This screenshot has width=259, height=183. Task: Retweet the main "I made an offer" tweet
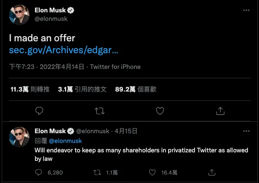click(x=99, y=111)
